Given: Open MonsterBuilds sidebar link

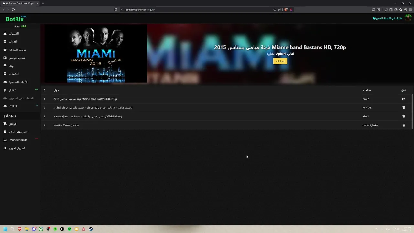Looking at the screenshot, I should (18, 140).
